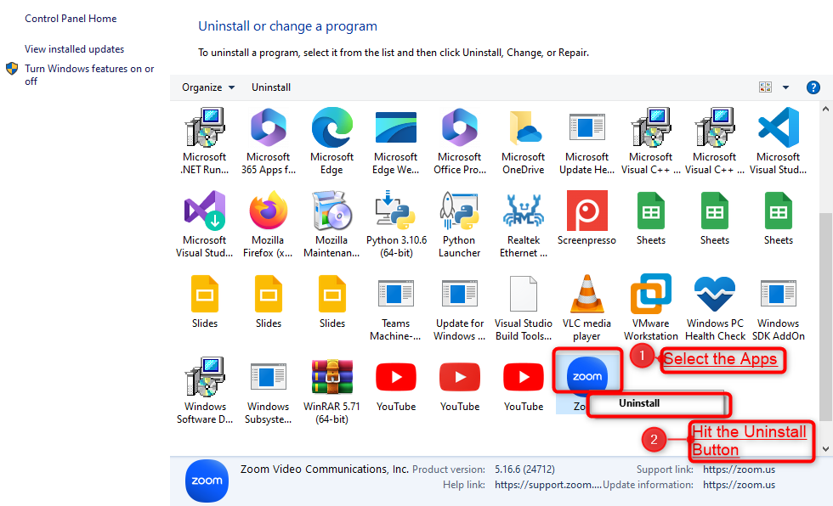Click Uninstall in the toolbar
This screenshot has height=506, width=833.
(x=271, y=87)
